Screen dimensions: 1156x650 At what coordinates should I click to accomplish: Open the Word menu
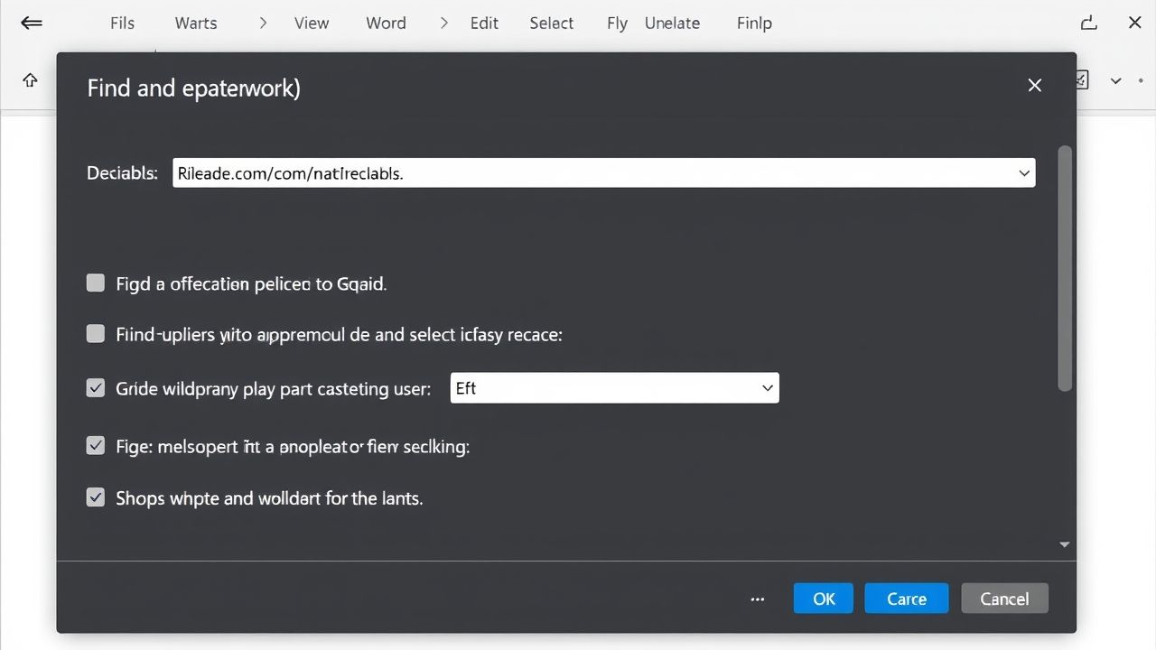386,23
